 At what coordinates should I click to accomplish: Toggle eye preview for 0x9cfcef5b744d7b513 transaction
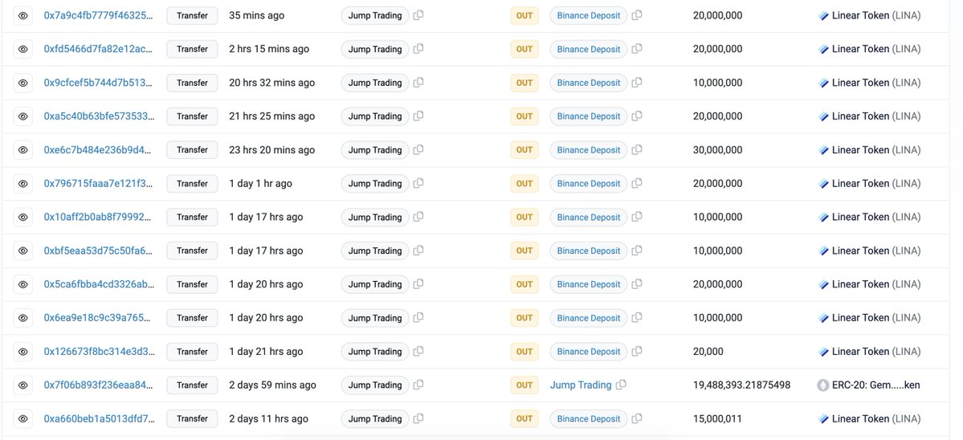pyautogui.click(x=22, y=82)
